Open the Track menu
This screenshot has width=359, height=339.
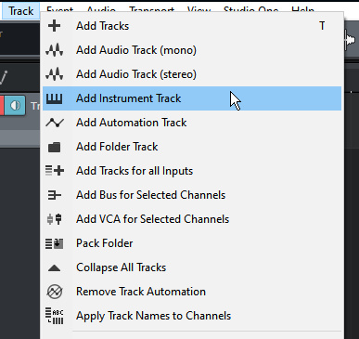click(21, 11)
